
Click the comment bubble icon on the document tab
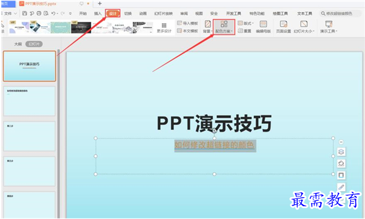81,4
